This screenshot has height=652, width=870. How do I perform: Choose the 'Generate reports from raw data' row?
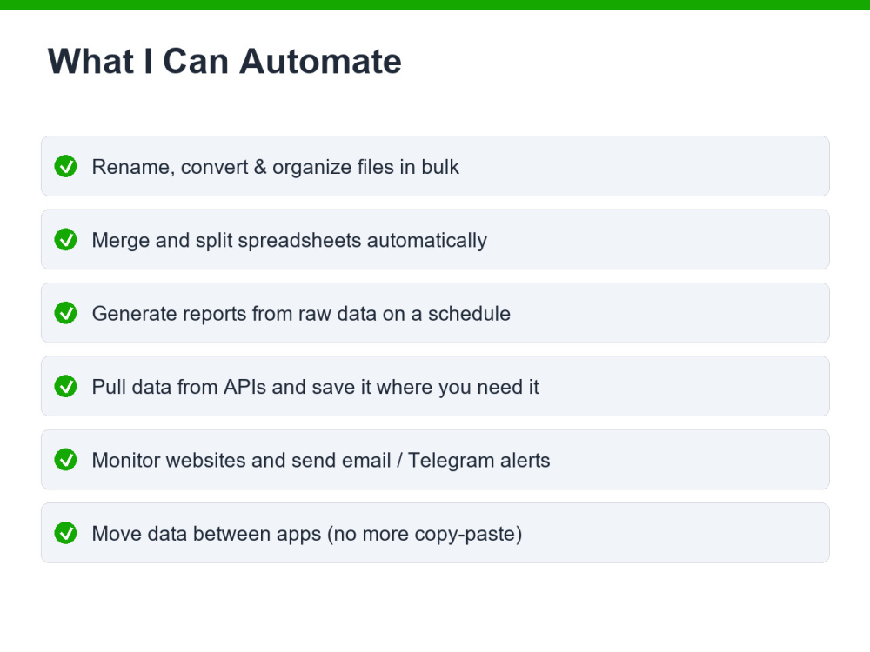[x=435, y=313]
